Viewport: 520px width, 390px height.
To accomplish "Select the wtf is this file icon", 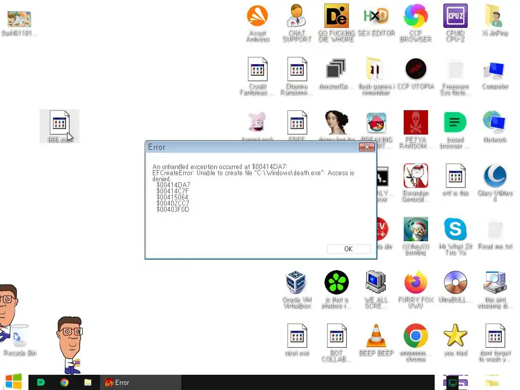I will pyautogui.click(x=456, y=180).
